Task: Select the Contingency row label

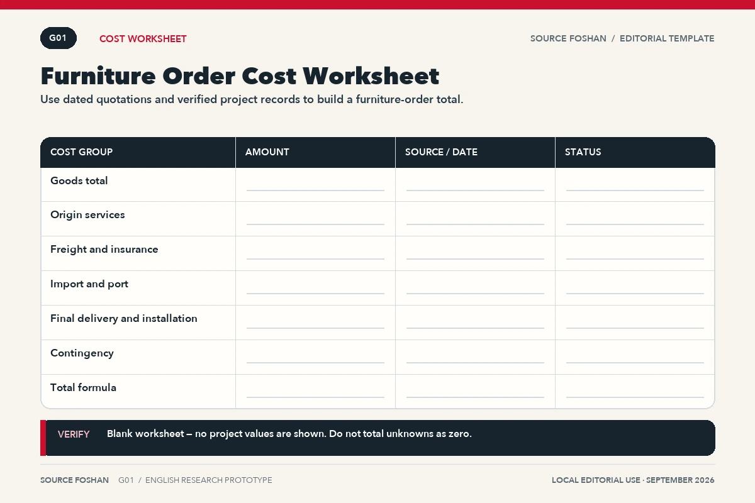Action: 82,353
